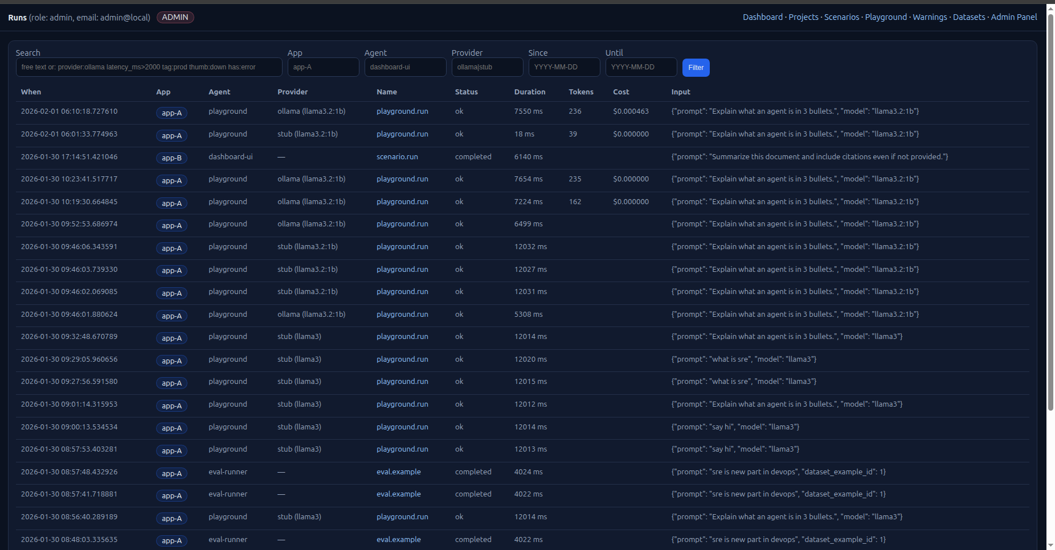Open the Warnings page link
This screenshot has height=550, width=1055.
930,17
